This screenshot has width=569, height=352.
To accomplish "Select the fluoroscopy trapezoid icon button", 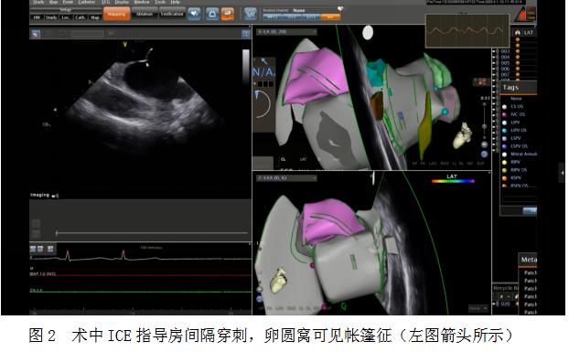I will [212, 14].
